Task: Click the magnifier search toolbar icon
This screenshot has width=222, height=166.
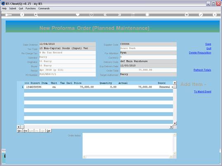Action: point(35,15)
